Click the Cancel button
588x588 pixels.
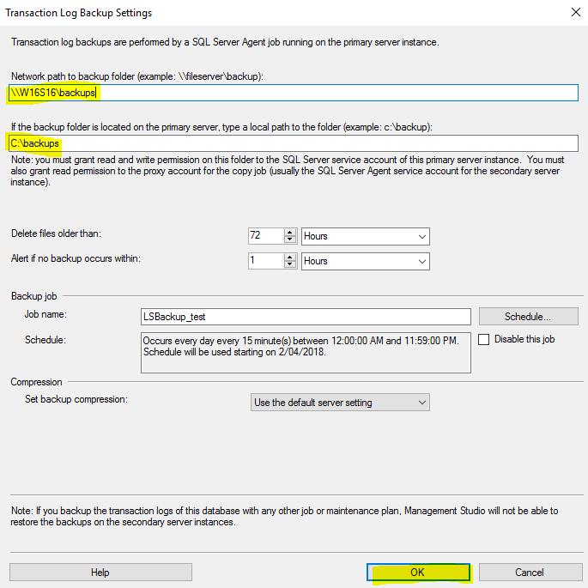tap(530, 573)
